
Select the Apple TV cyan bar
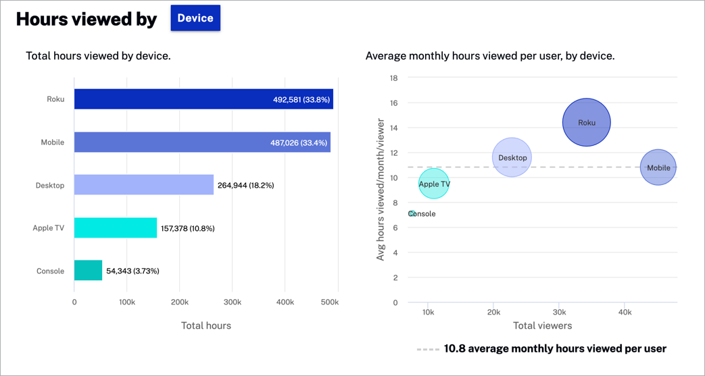click(115, 228)
